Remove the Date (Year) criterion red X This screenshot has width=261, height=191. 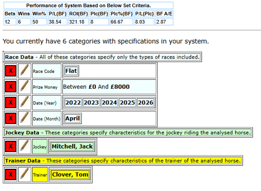(x=11, y=103)
